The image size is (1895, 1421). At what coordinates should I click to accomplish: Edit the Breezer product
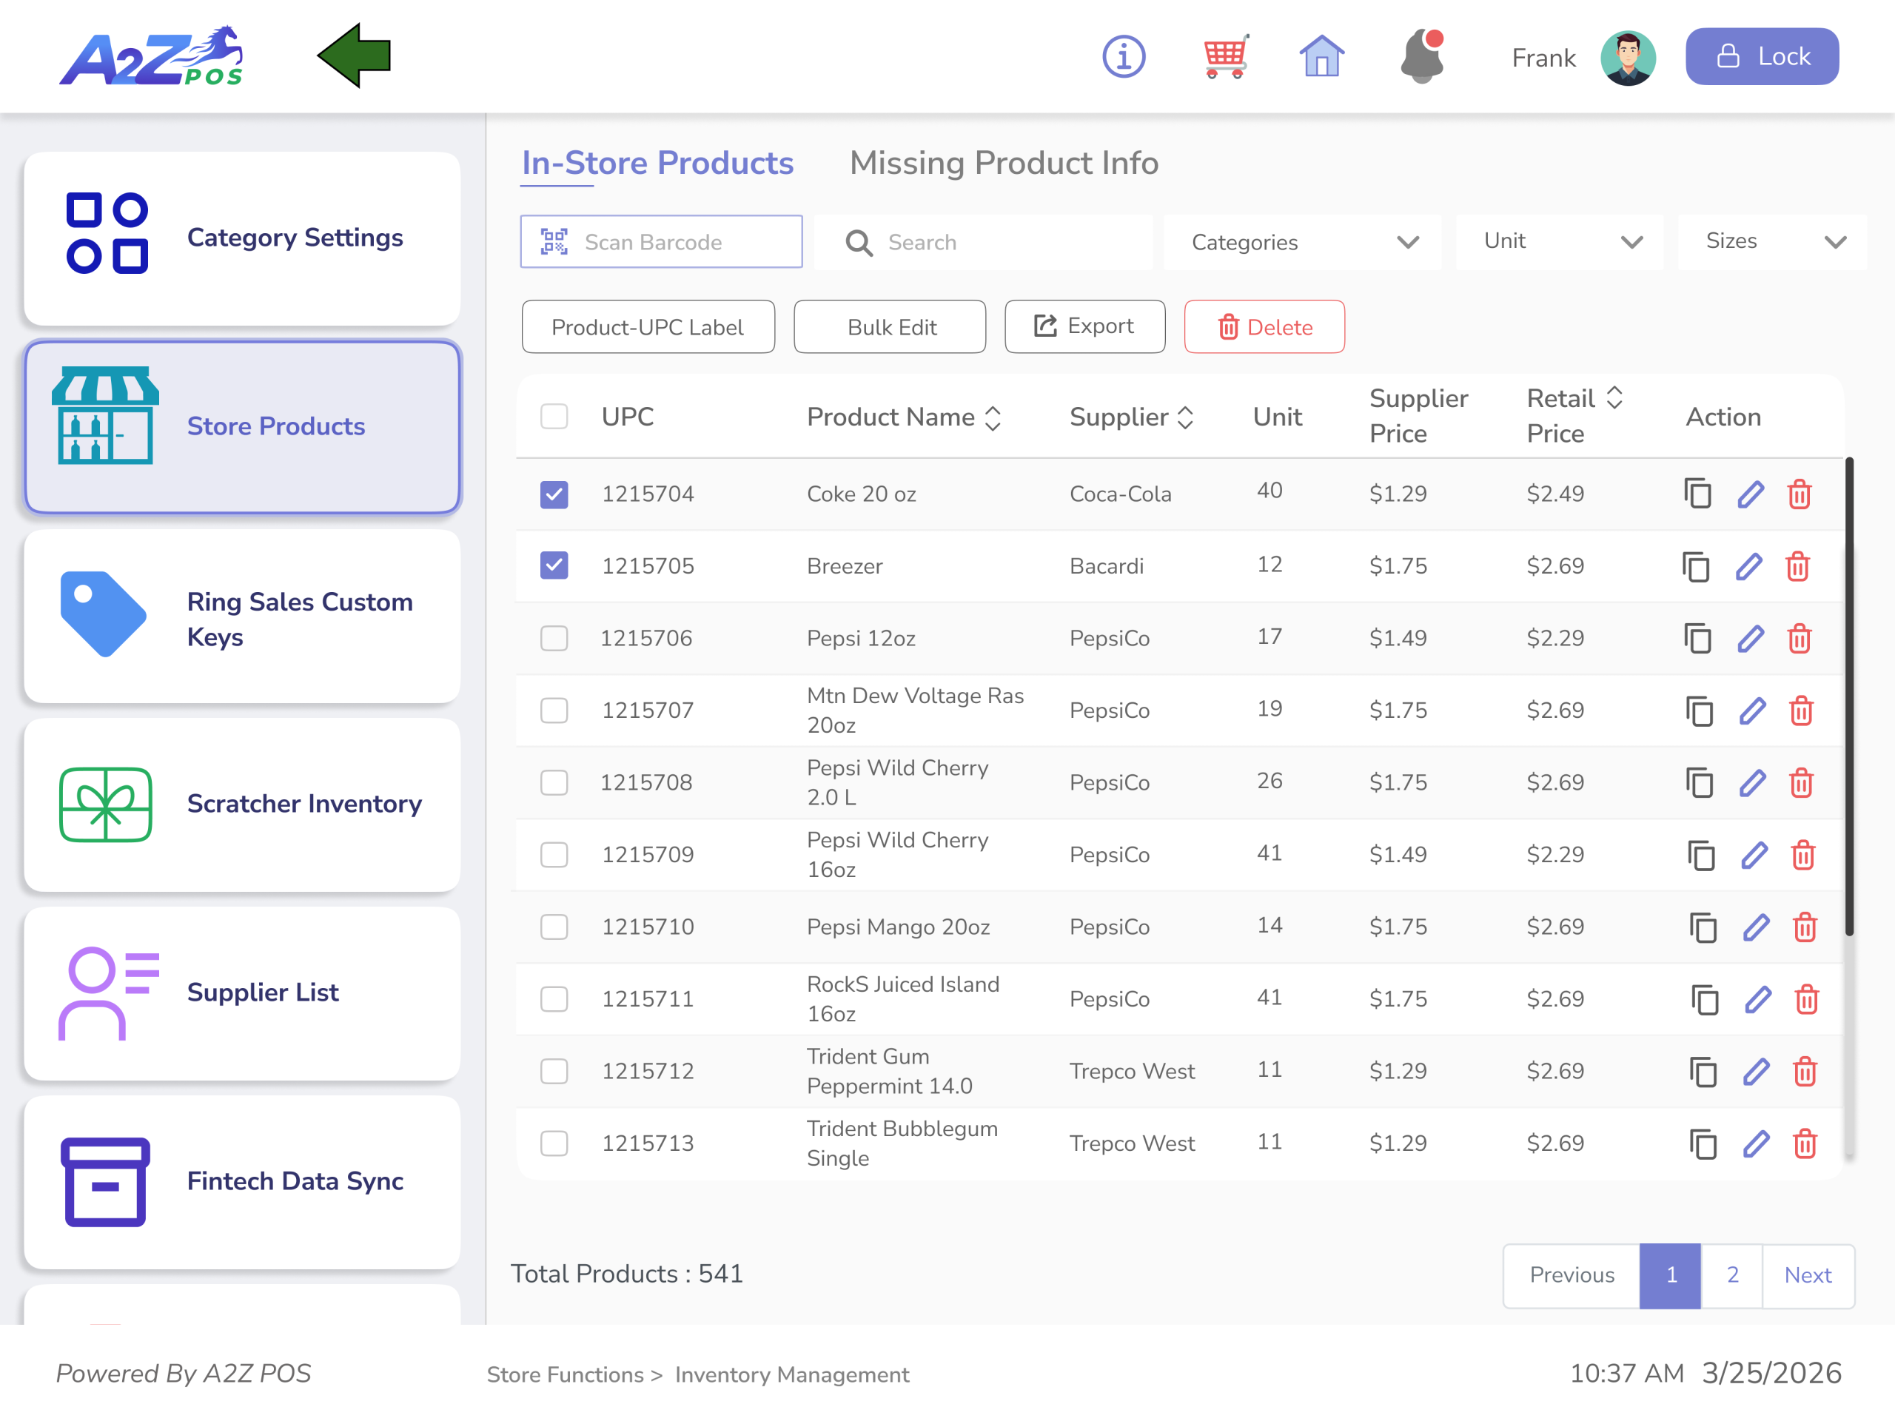coord(1748,566)
